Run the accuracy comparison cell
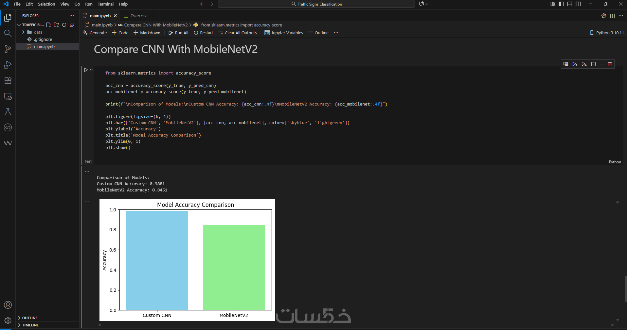This screenshot has height=330, width=627. (86, 70)
